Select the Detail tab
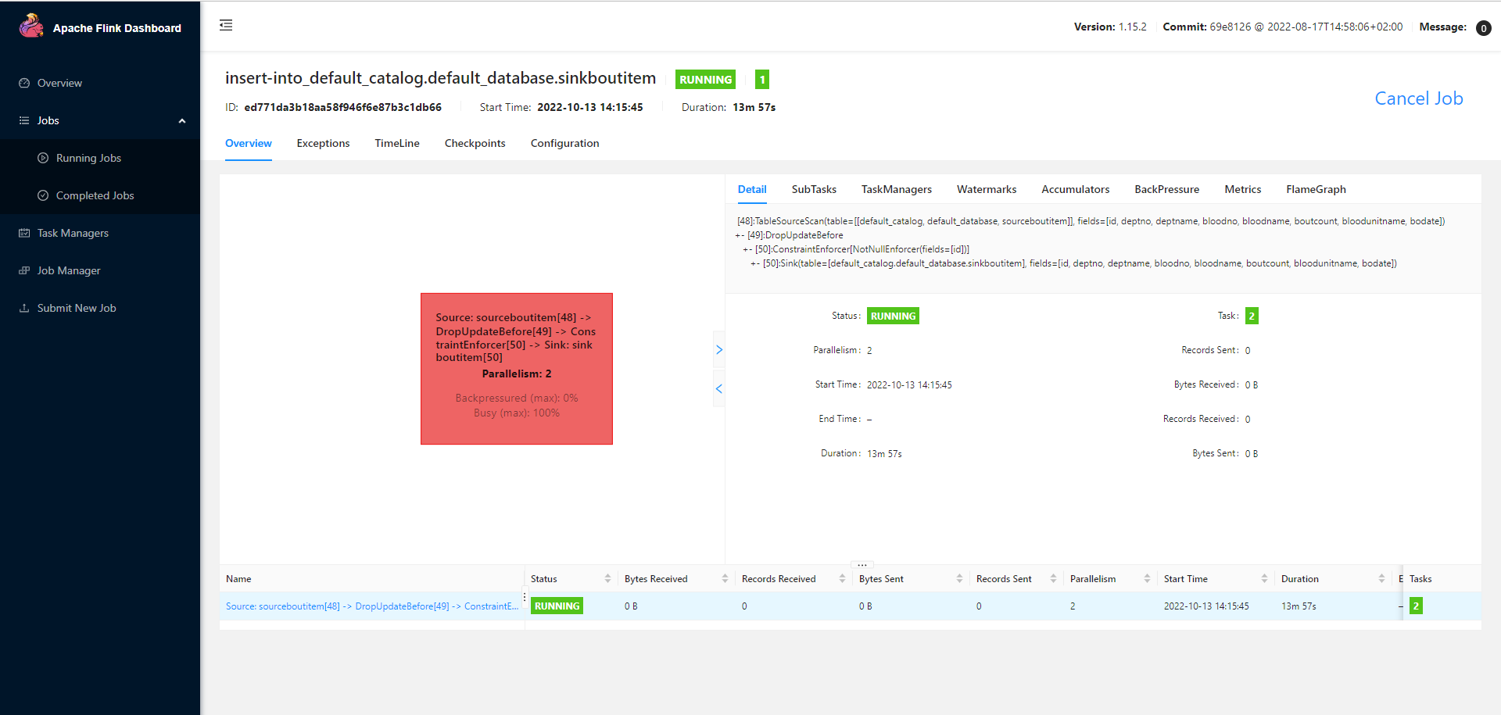The image size is (1501, 715). point(752,189)
